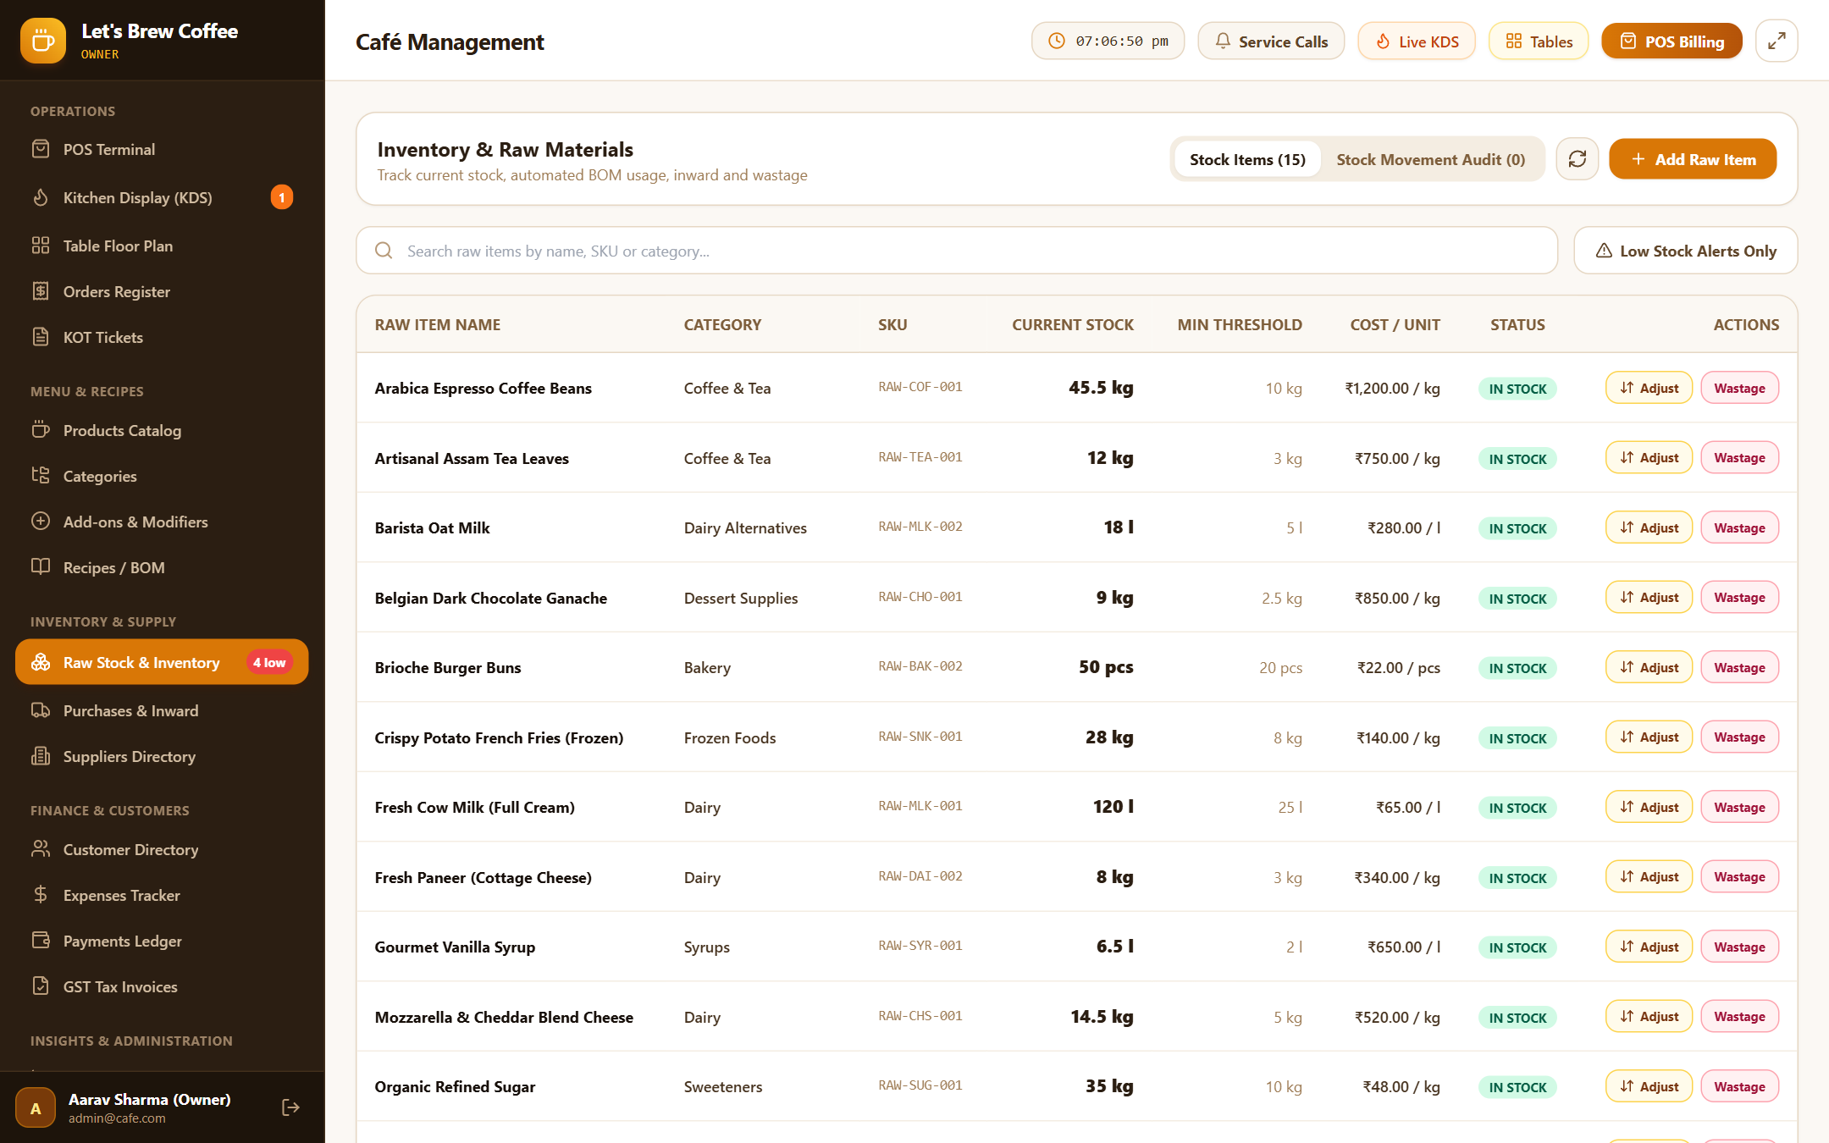Record wastage for Arabica Espresso Coffee Beans

(x=1739, y=388)
